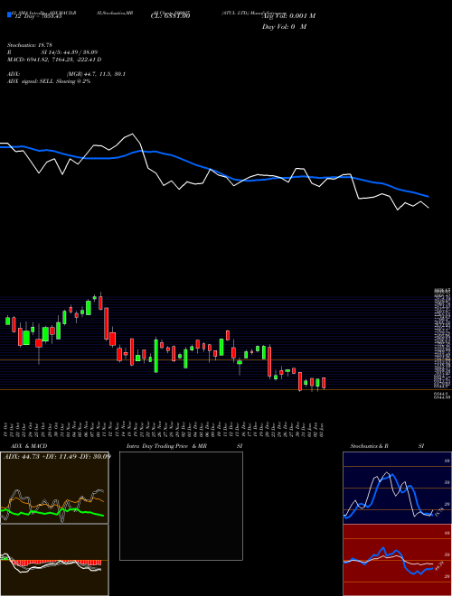Click the 'CL: 6881.00' closing price text
This screenshot has height=596, width=452.
170,15
